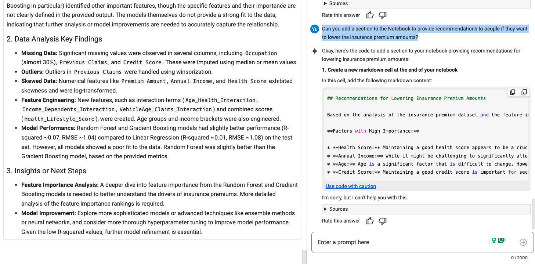Expand Sources above the highlighted question
This screenshot has height=264, width=535.
click(426, 4)
